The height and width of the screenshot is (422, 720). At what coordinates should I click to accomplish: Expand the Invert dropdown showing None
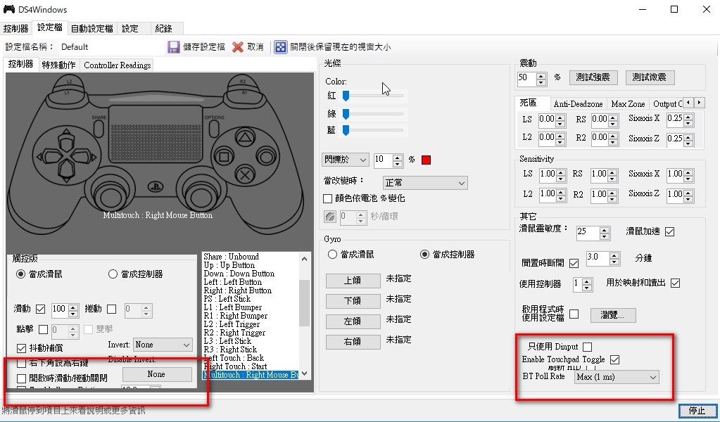click(x=163, y=345)
